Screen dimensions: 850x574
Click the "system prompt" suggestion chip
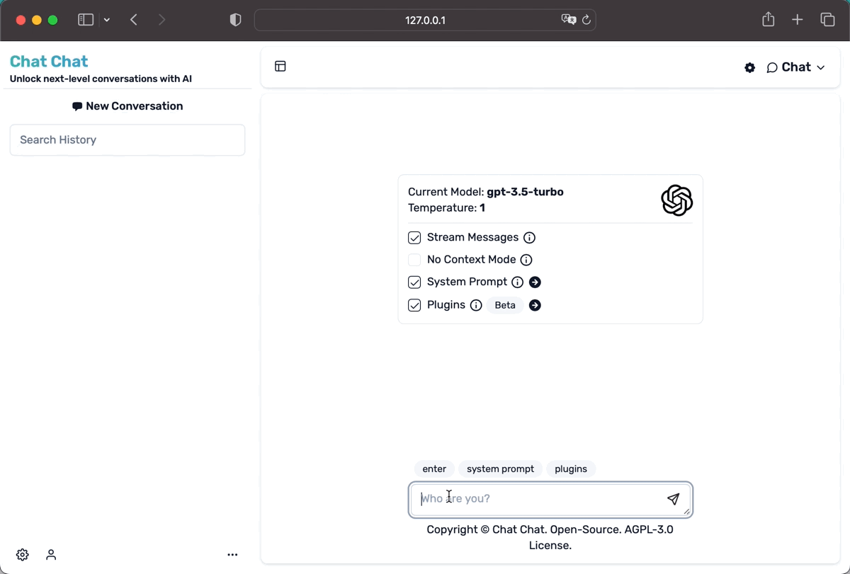[500, 469]
